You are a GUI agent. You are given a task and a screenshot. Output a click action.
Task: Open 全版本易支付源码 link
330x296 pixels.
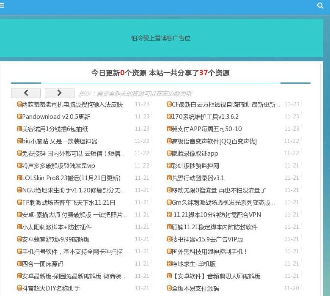195,288
